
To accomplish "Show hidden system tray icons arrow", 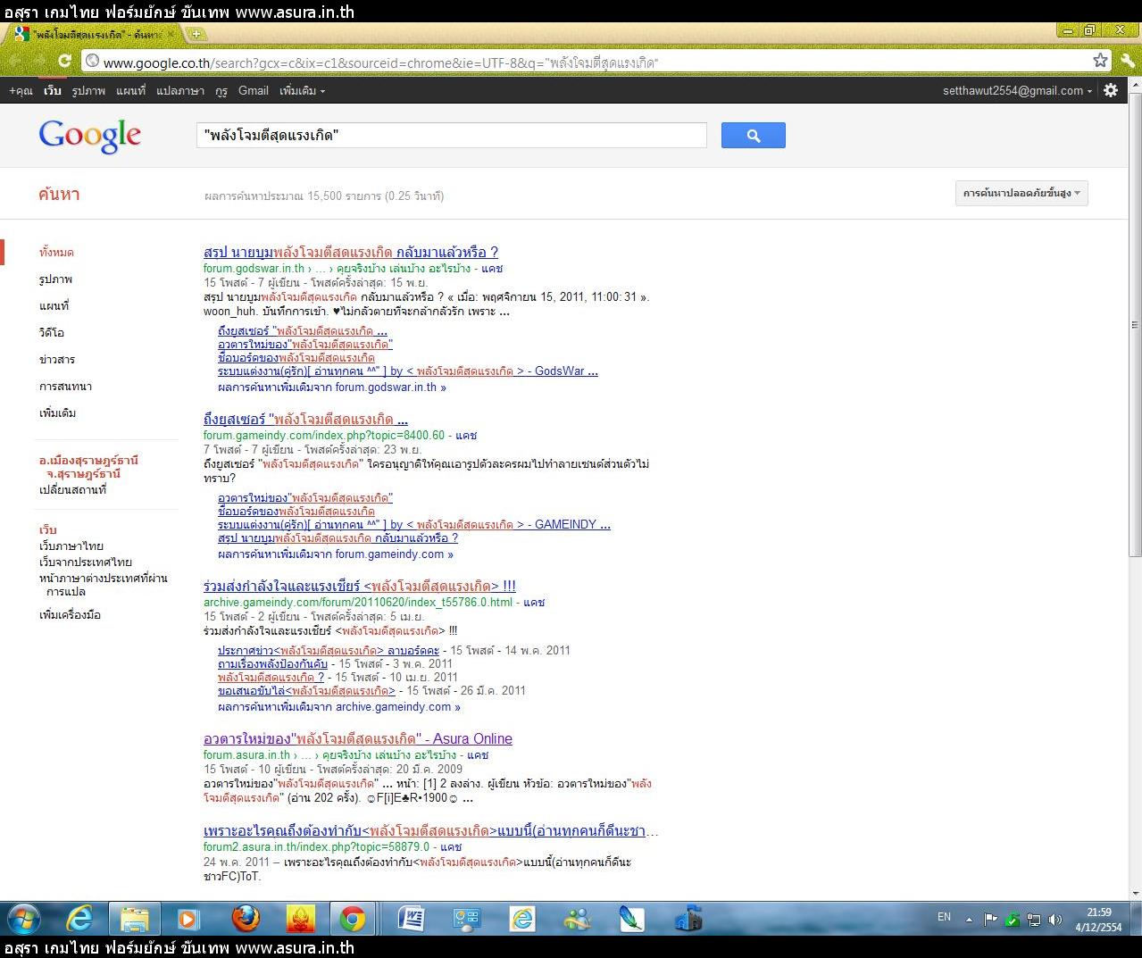I will pyautogui.click(x=969, y=920).
